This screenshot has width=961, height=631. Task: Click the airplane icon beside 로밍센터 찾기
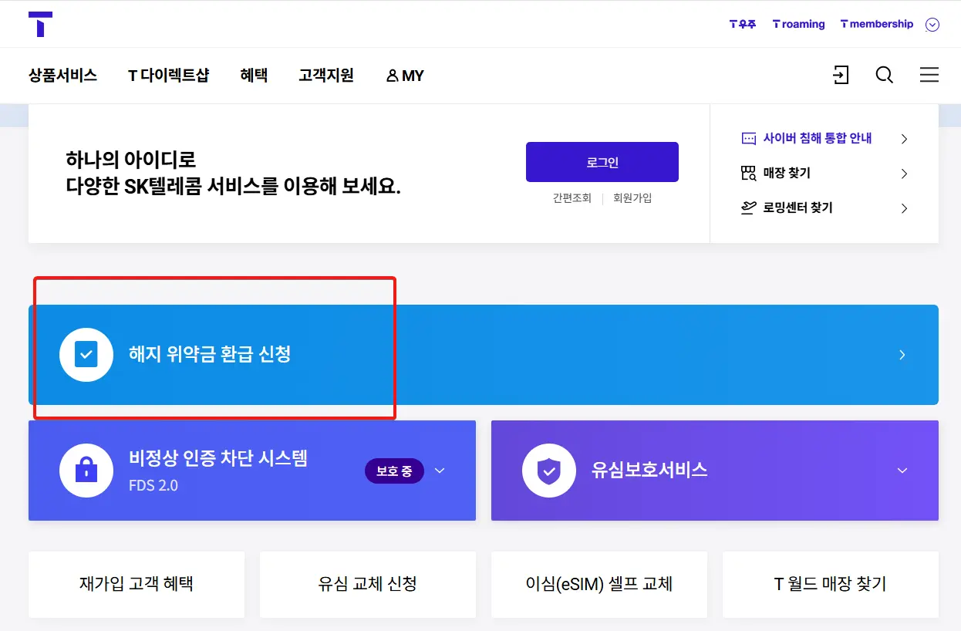tap(747, 208)
